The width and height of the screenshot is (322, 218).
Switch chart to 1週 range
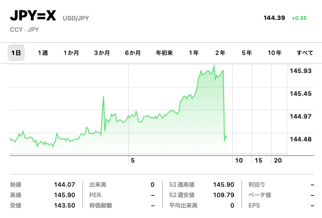click(43, 53)
